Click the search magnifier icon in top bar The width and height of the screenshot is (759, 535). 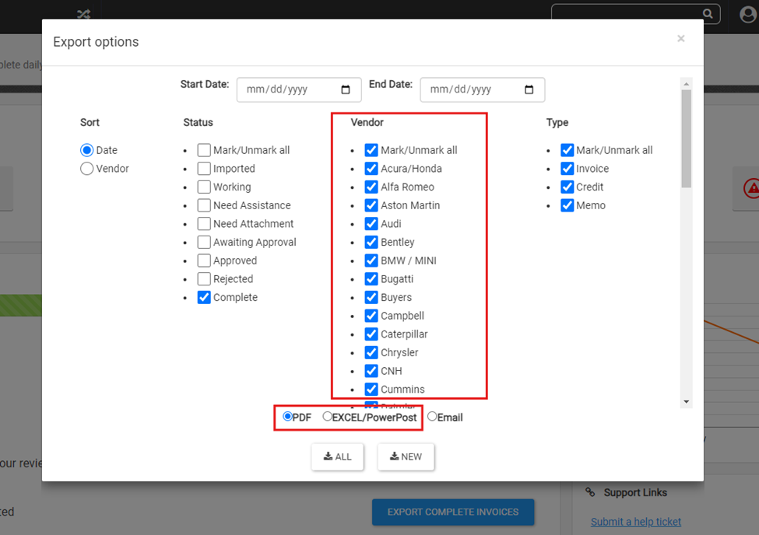pyautogui.click(x=708, y=13)
